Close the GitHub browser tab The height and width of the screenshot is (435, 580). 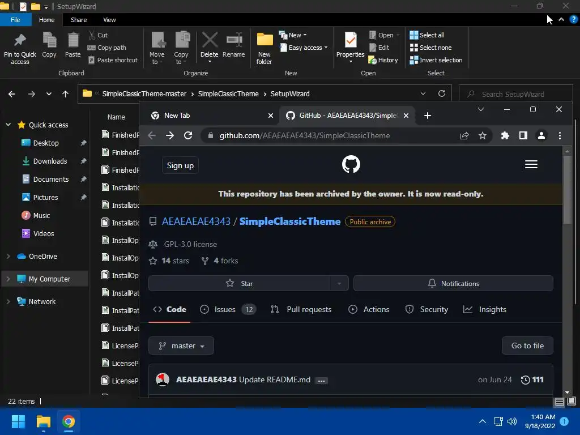tap(406, 116)
